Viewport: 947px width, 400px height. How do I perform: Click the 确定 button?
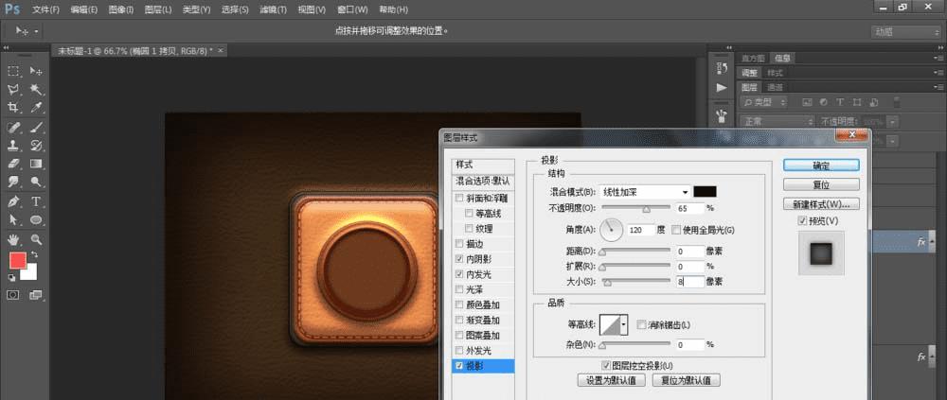coord(821,165)
